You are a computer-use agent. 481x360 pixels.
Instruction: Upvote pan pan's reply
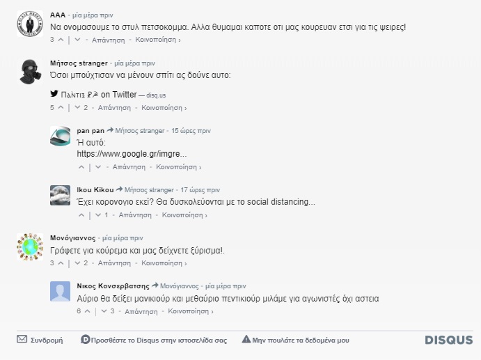pyautogui.click(x=81, y=167)
